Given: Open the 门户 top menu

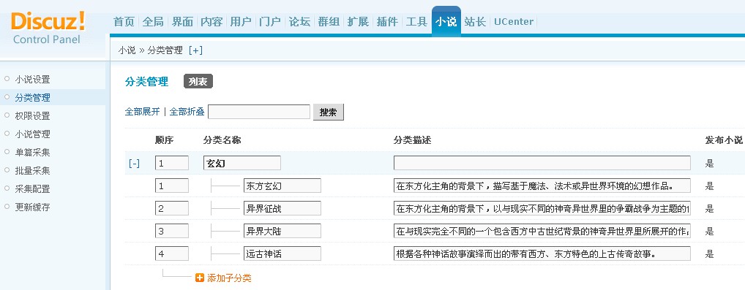Looking at the screenshot, I should click(270, 21).
